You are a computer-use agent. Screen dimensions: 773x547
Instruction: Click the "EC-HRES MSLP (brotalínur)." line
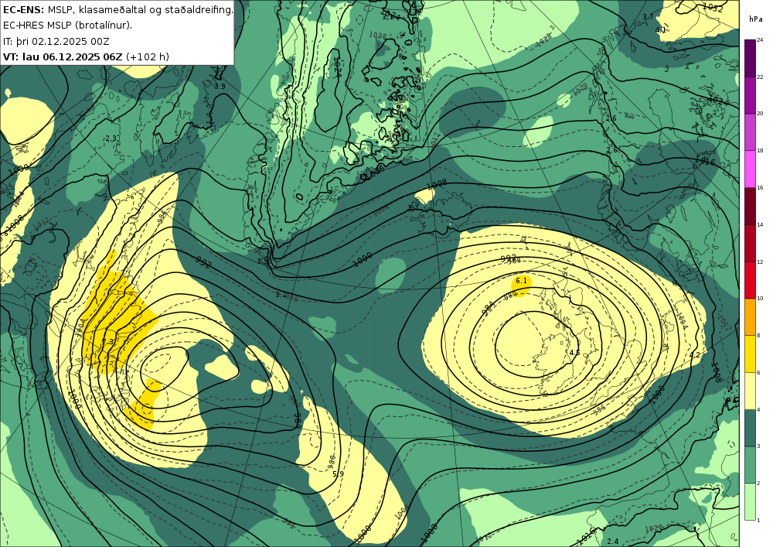(67, 26)
